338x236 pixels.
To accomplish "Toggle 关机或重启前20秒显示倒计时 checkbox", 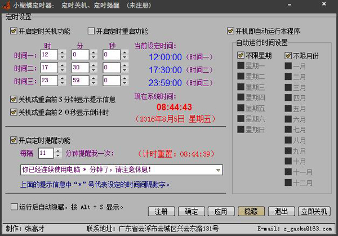I will (14, 112).
